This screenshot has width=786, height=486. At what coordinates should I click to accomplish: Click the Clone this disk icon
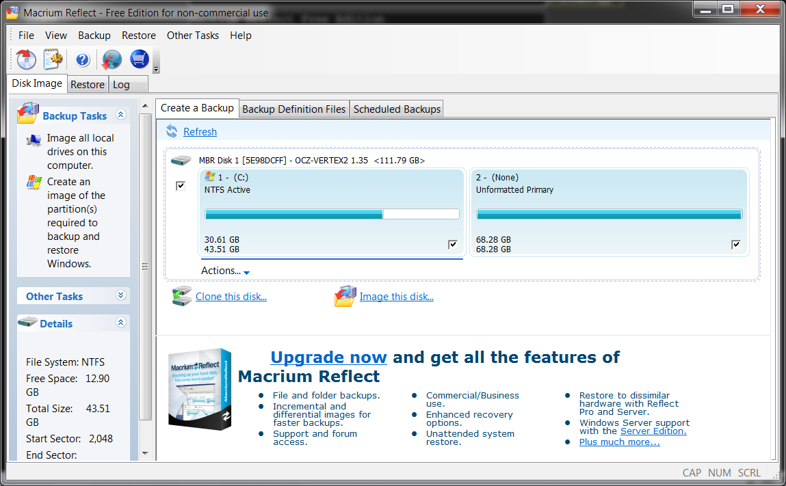pos(182,296)
